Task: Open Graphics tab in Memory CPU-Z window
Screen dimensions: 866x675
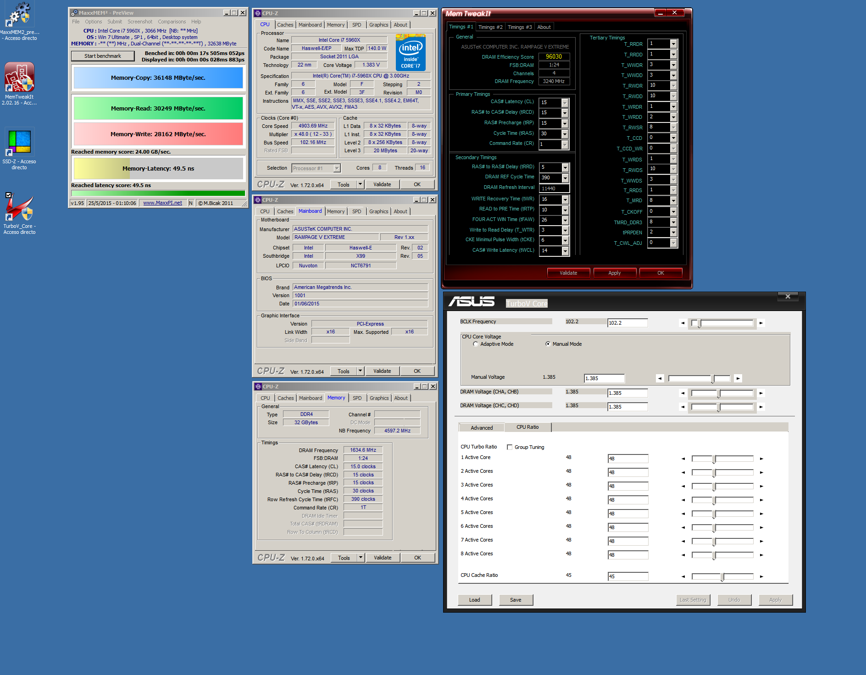Action: click(379, 398)
